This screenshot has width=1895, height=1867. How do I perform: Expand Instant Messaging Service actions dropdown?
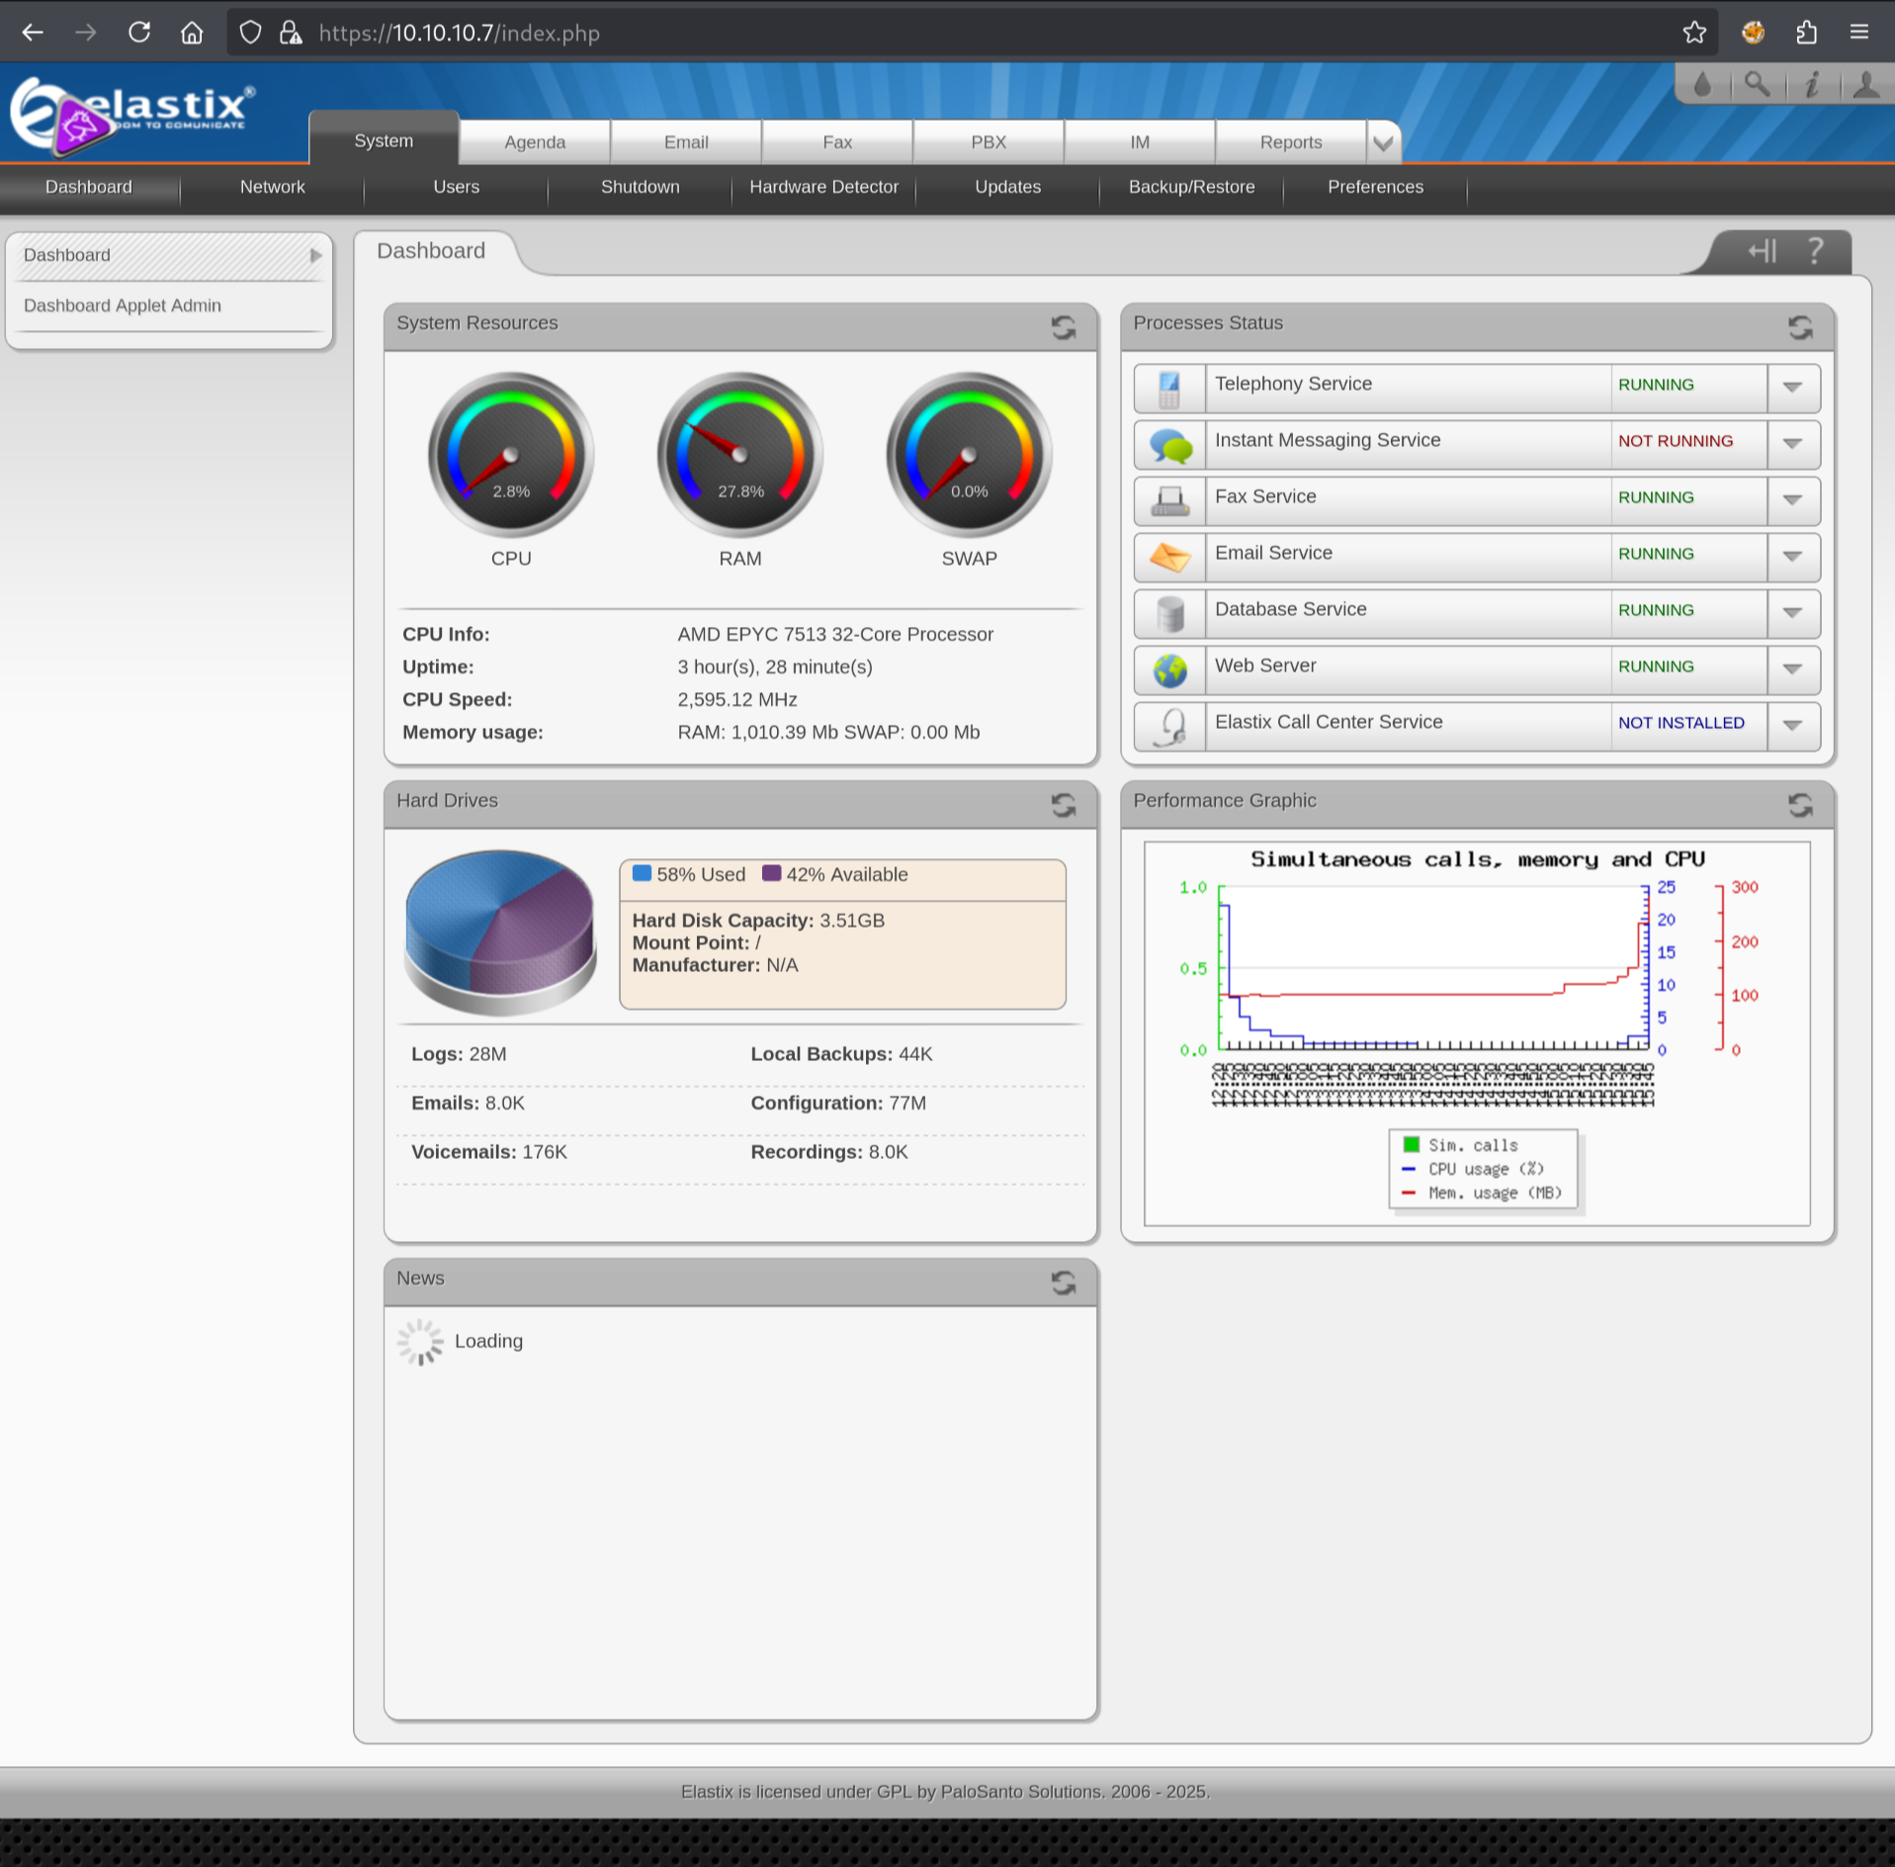[x=1792, y=444]
